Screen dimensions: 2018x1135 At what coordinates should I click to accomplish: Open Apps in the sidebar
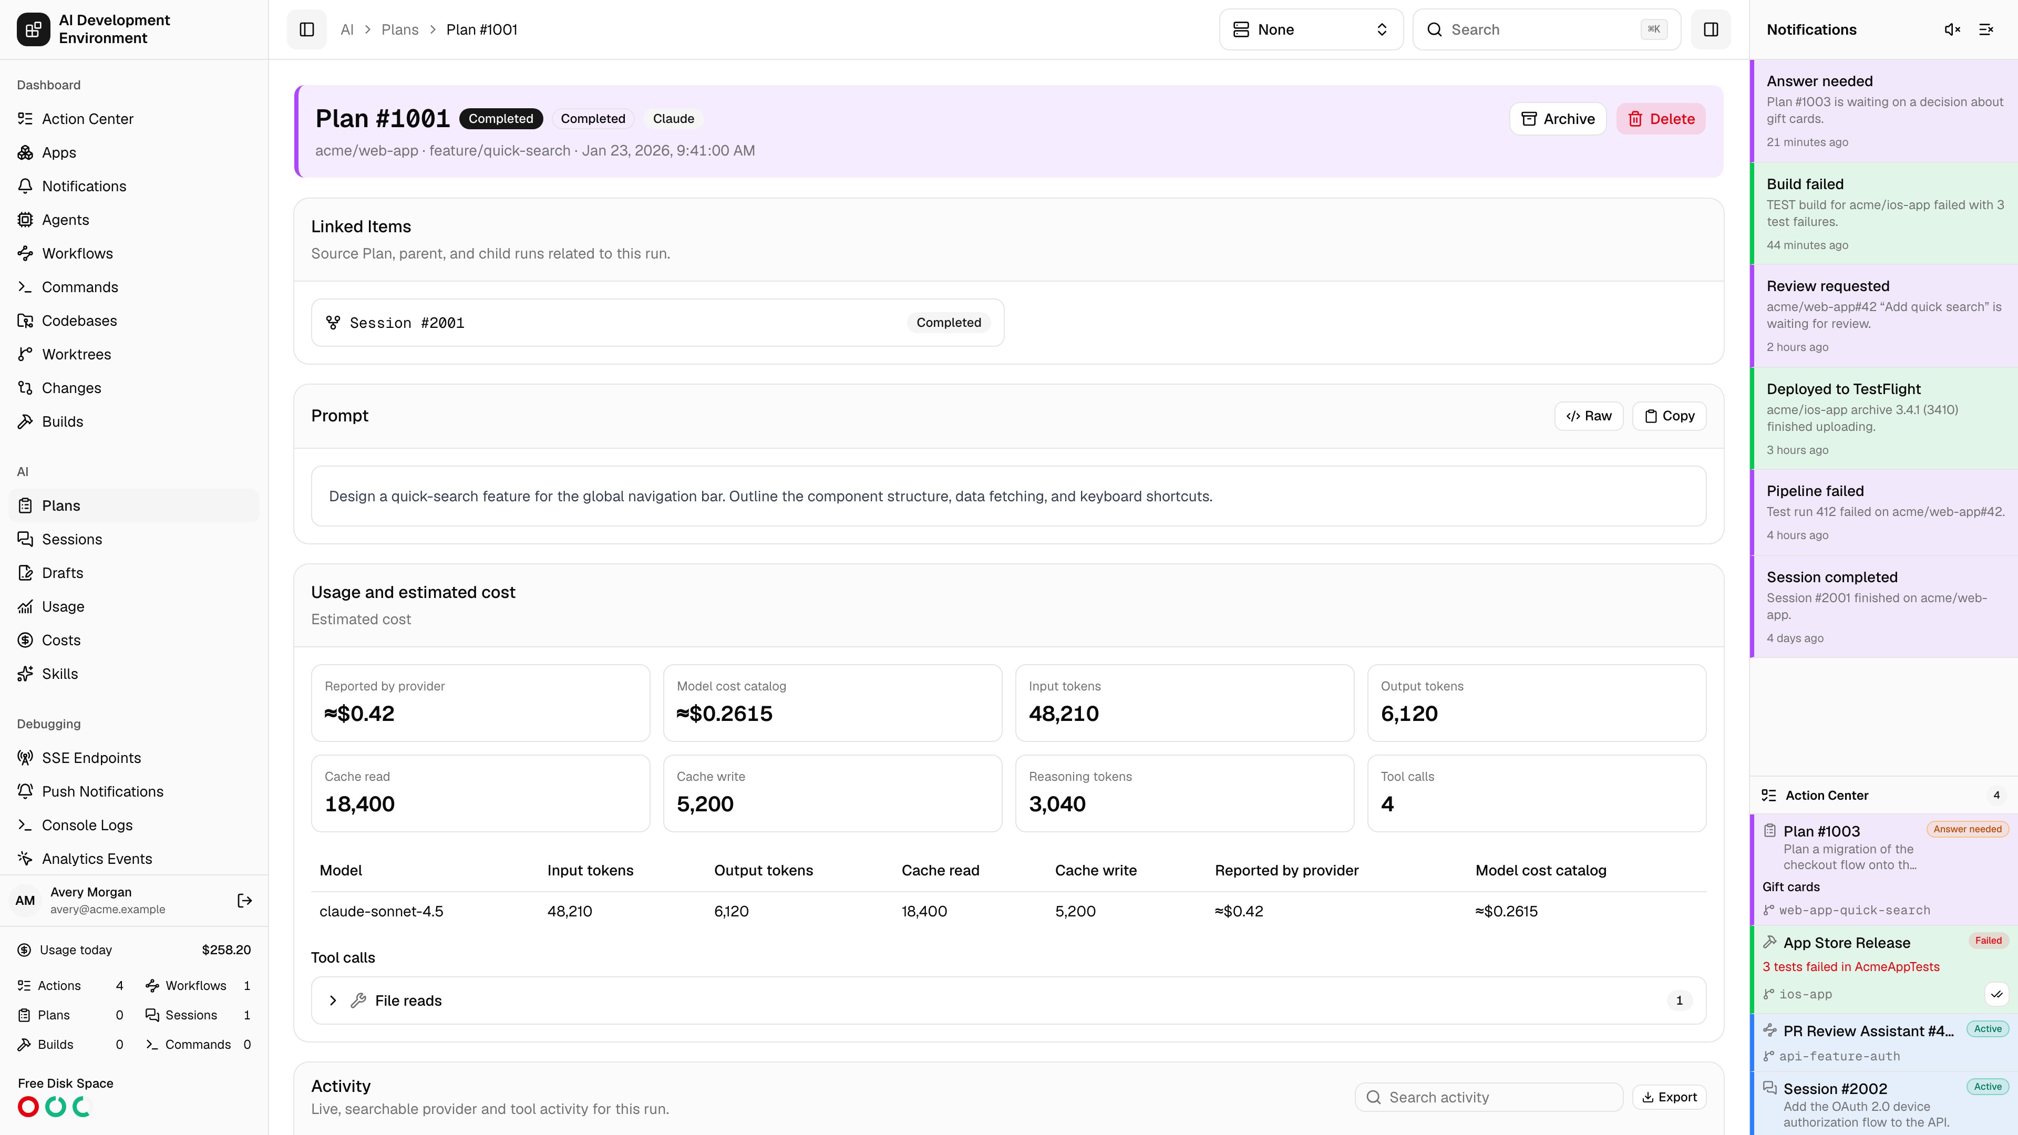[x=134, y=153]
